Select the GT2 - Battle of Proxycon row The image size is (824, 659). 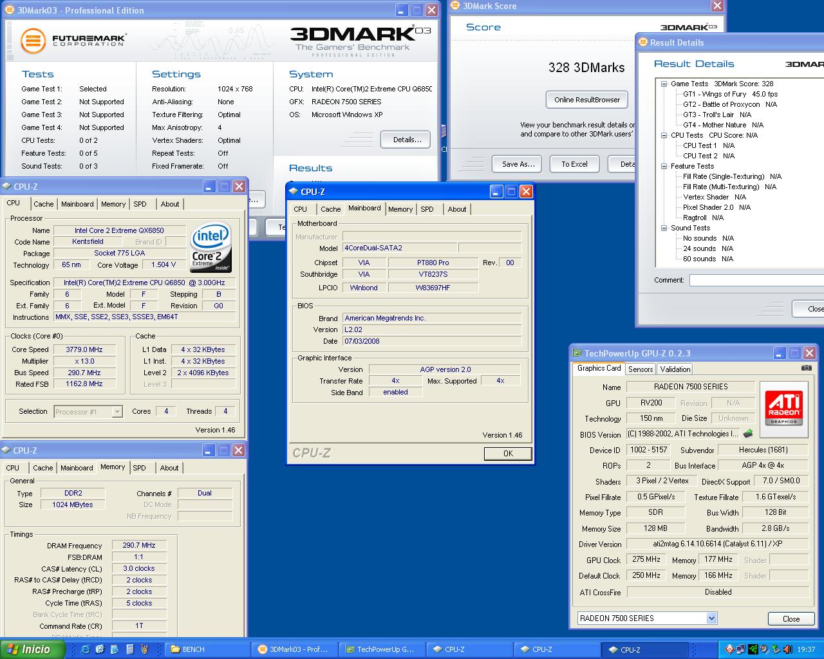729,104
